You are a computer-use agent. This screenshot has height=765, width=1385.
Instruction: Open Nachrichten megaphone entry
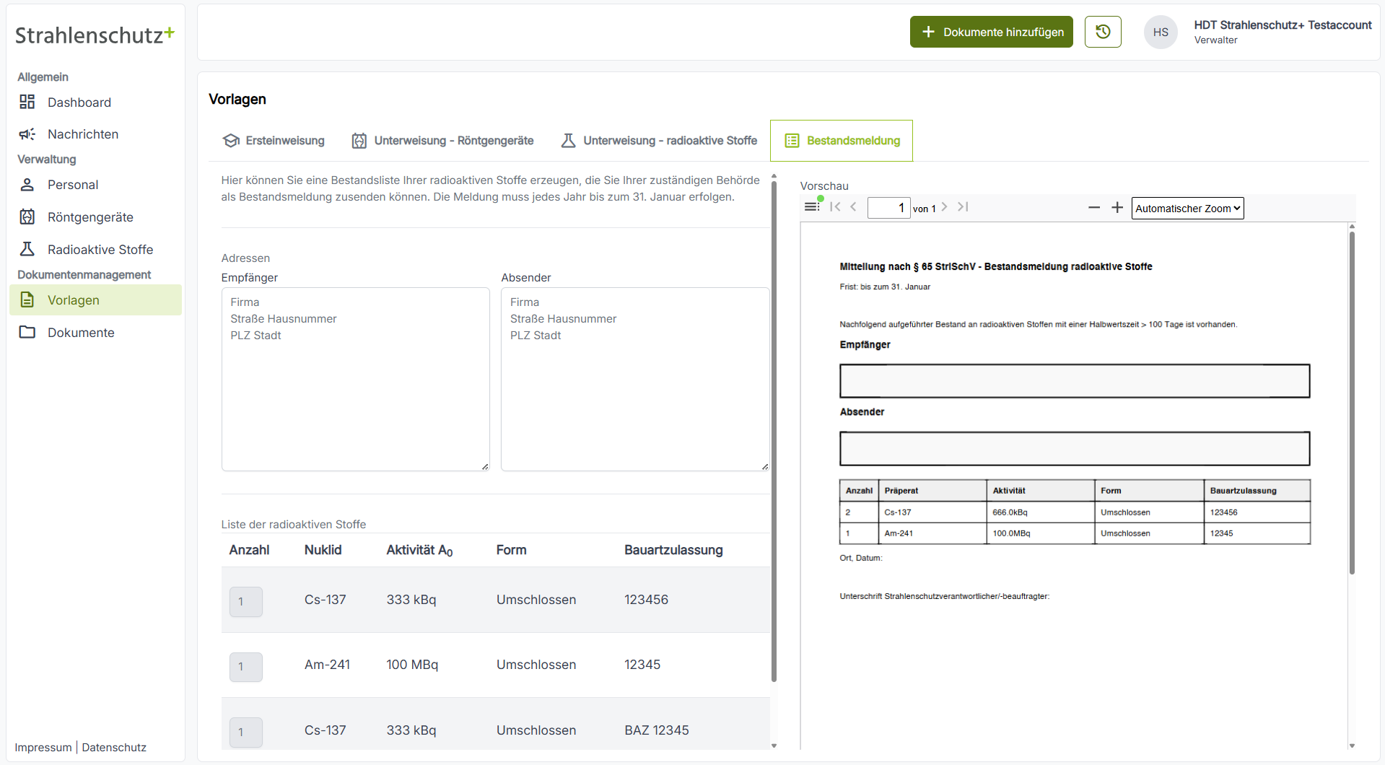click(x=95, y=134)
